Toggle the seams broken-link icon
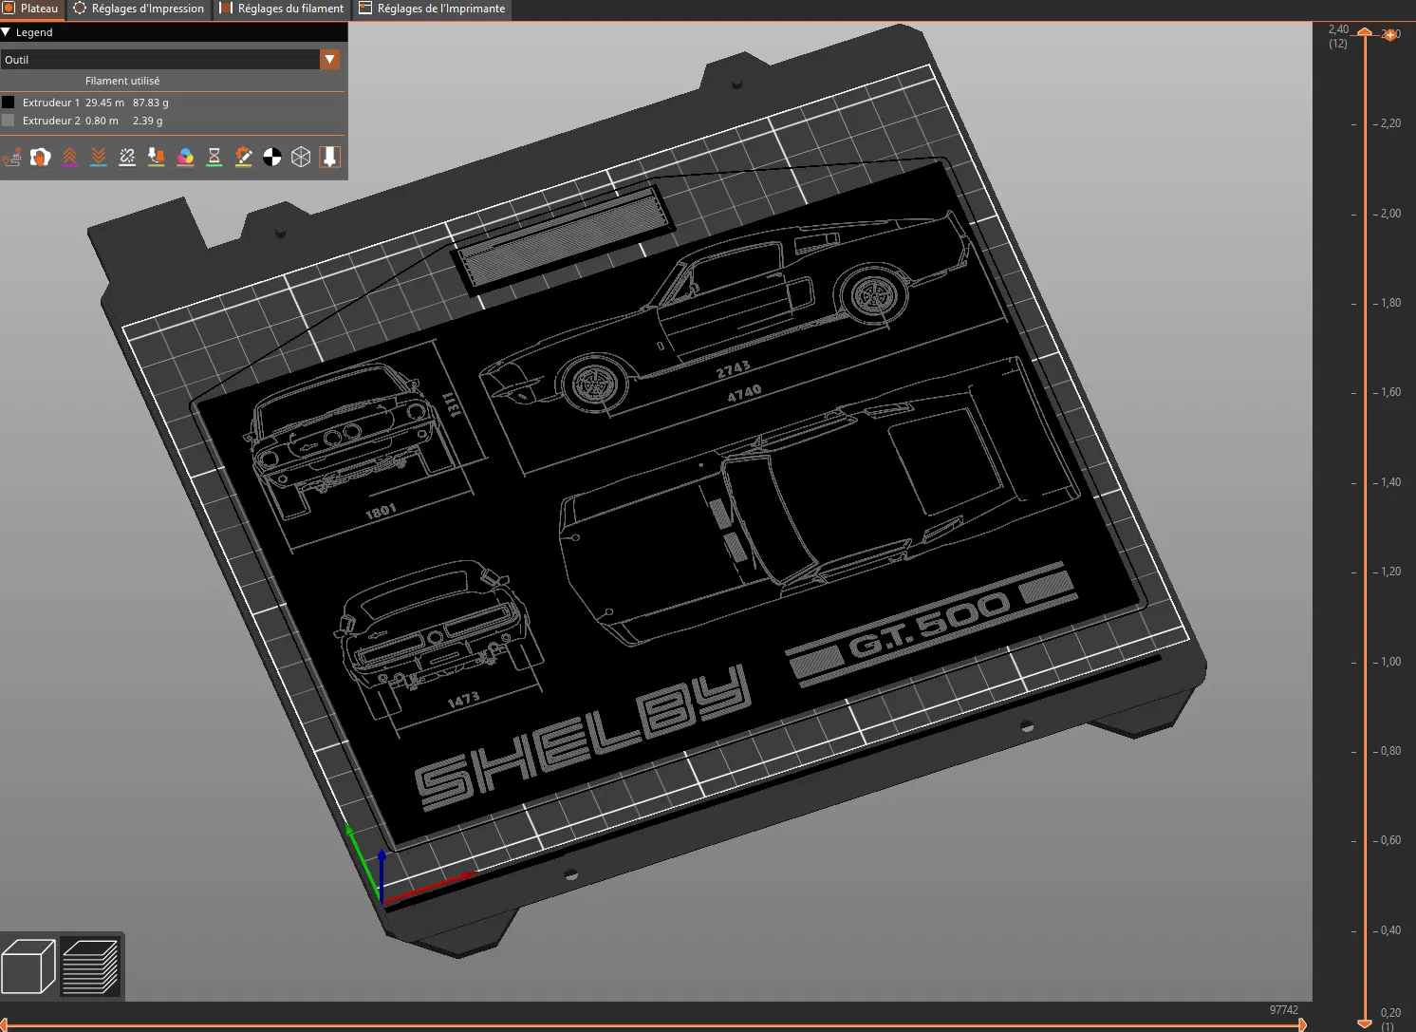The width and height of the screenshot is (1416, 1032). 127,157
